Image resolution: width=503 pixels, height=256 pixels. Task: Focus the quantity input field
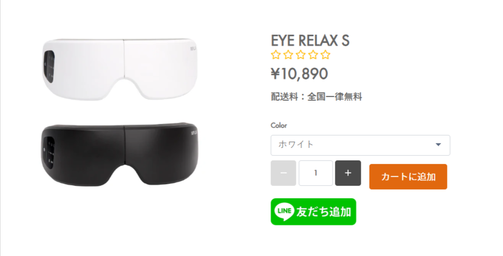(x=316, y=173)
